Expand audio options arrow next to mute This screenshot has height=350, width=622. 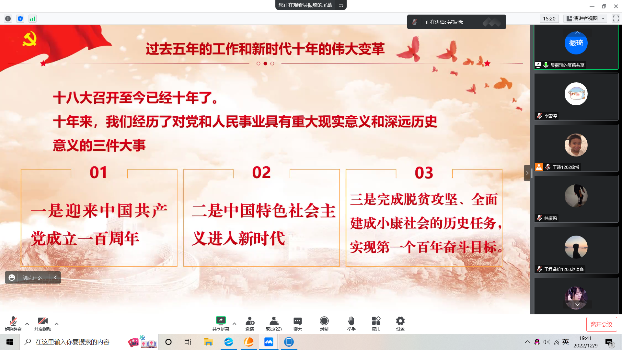click(27, 324)
